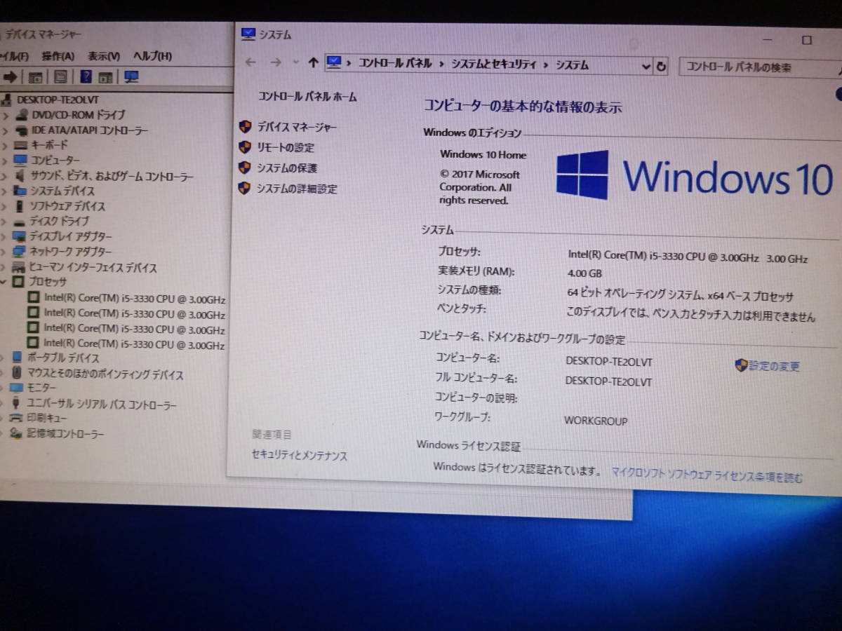This screenshot has height=631, width=842.
Task: Open リモートの設定 link
Action: pyautogui.click(x=286, y=148)
